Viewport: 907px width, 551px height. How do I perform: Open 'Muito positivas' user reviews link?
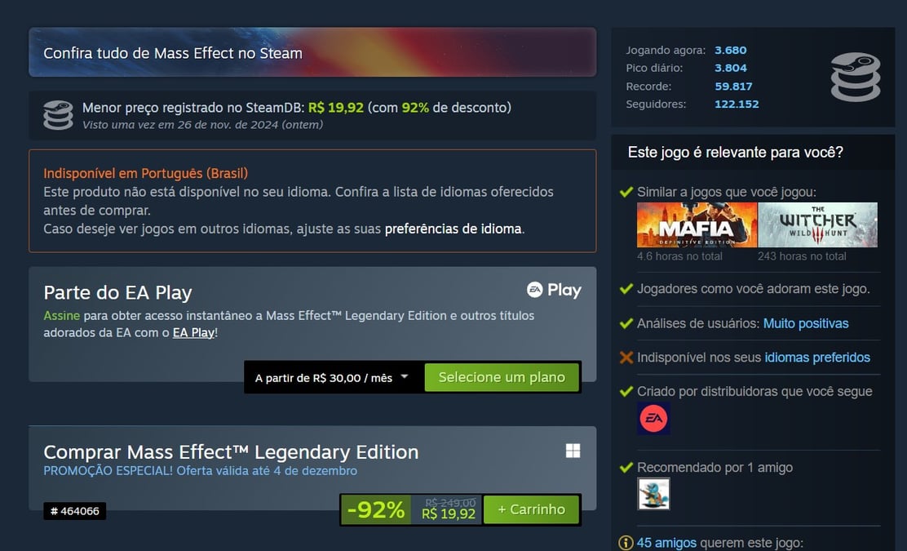[806, 323]
